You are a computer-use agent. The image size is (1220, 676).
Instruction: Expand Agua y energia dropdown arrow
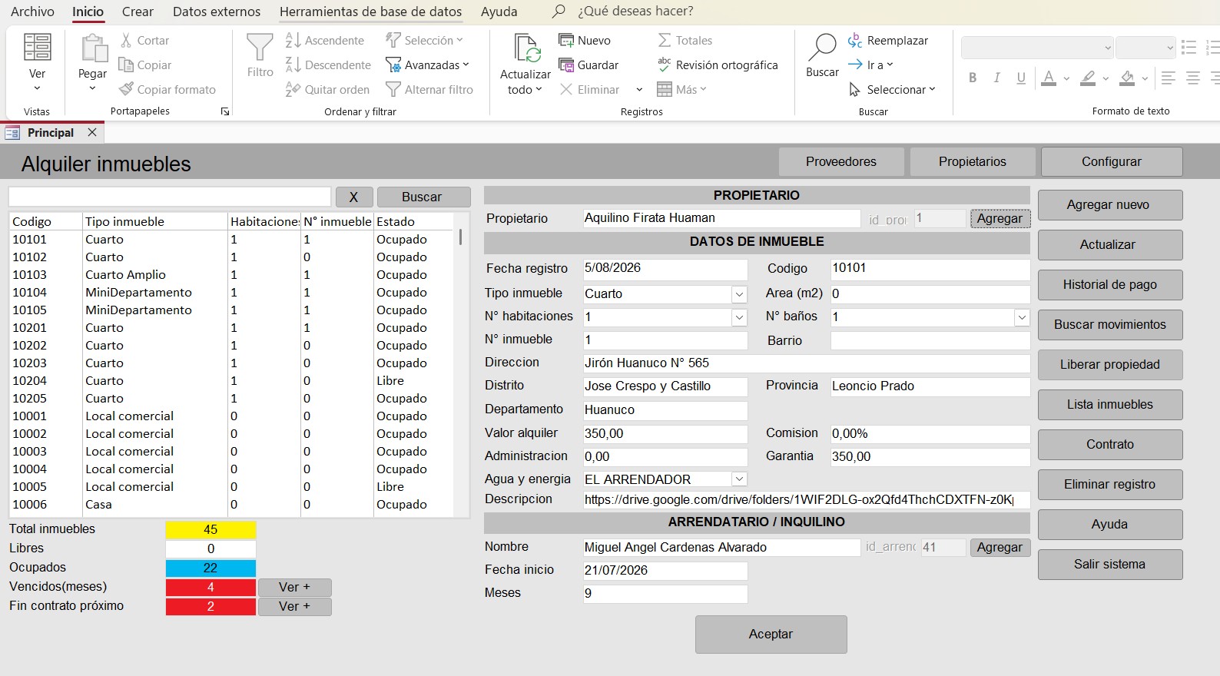pyautogui.click(x=739, y=479)
